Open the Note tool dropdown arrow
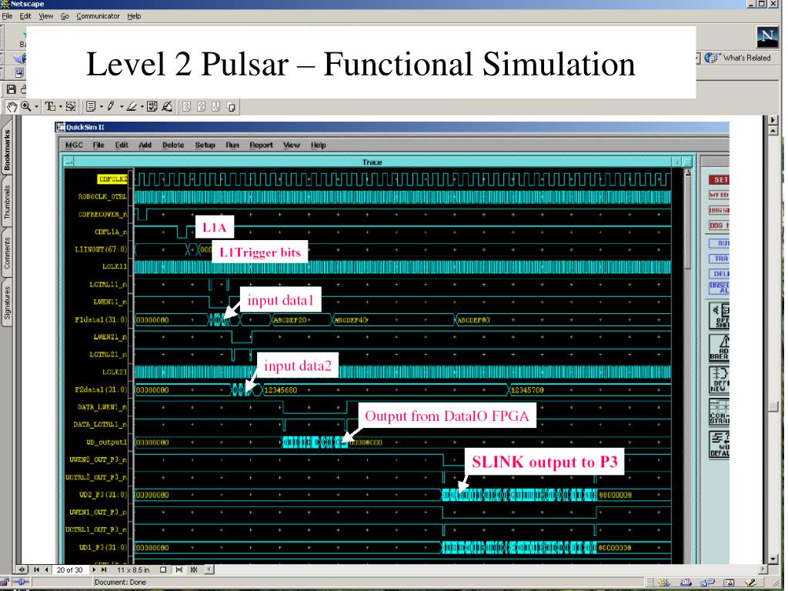788x591 pixels. click(x=102, y=106)
